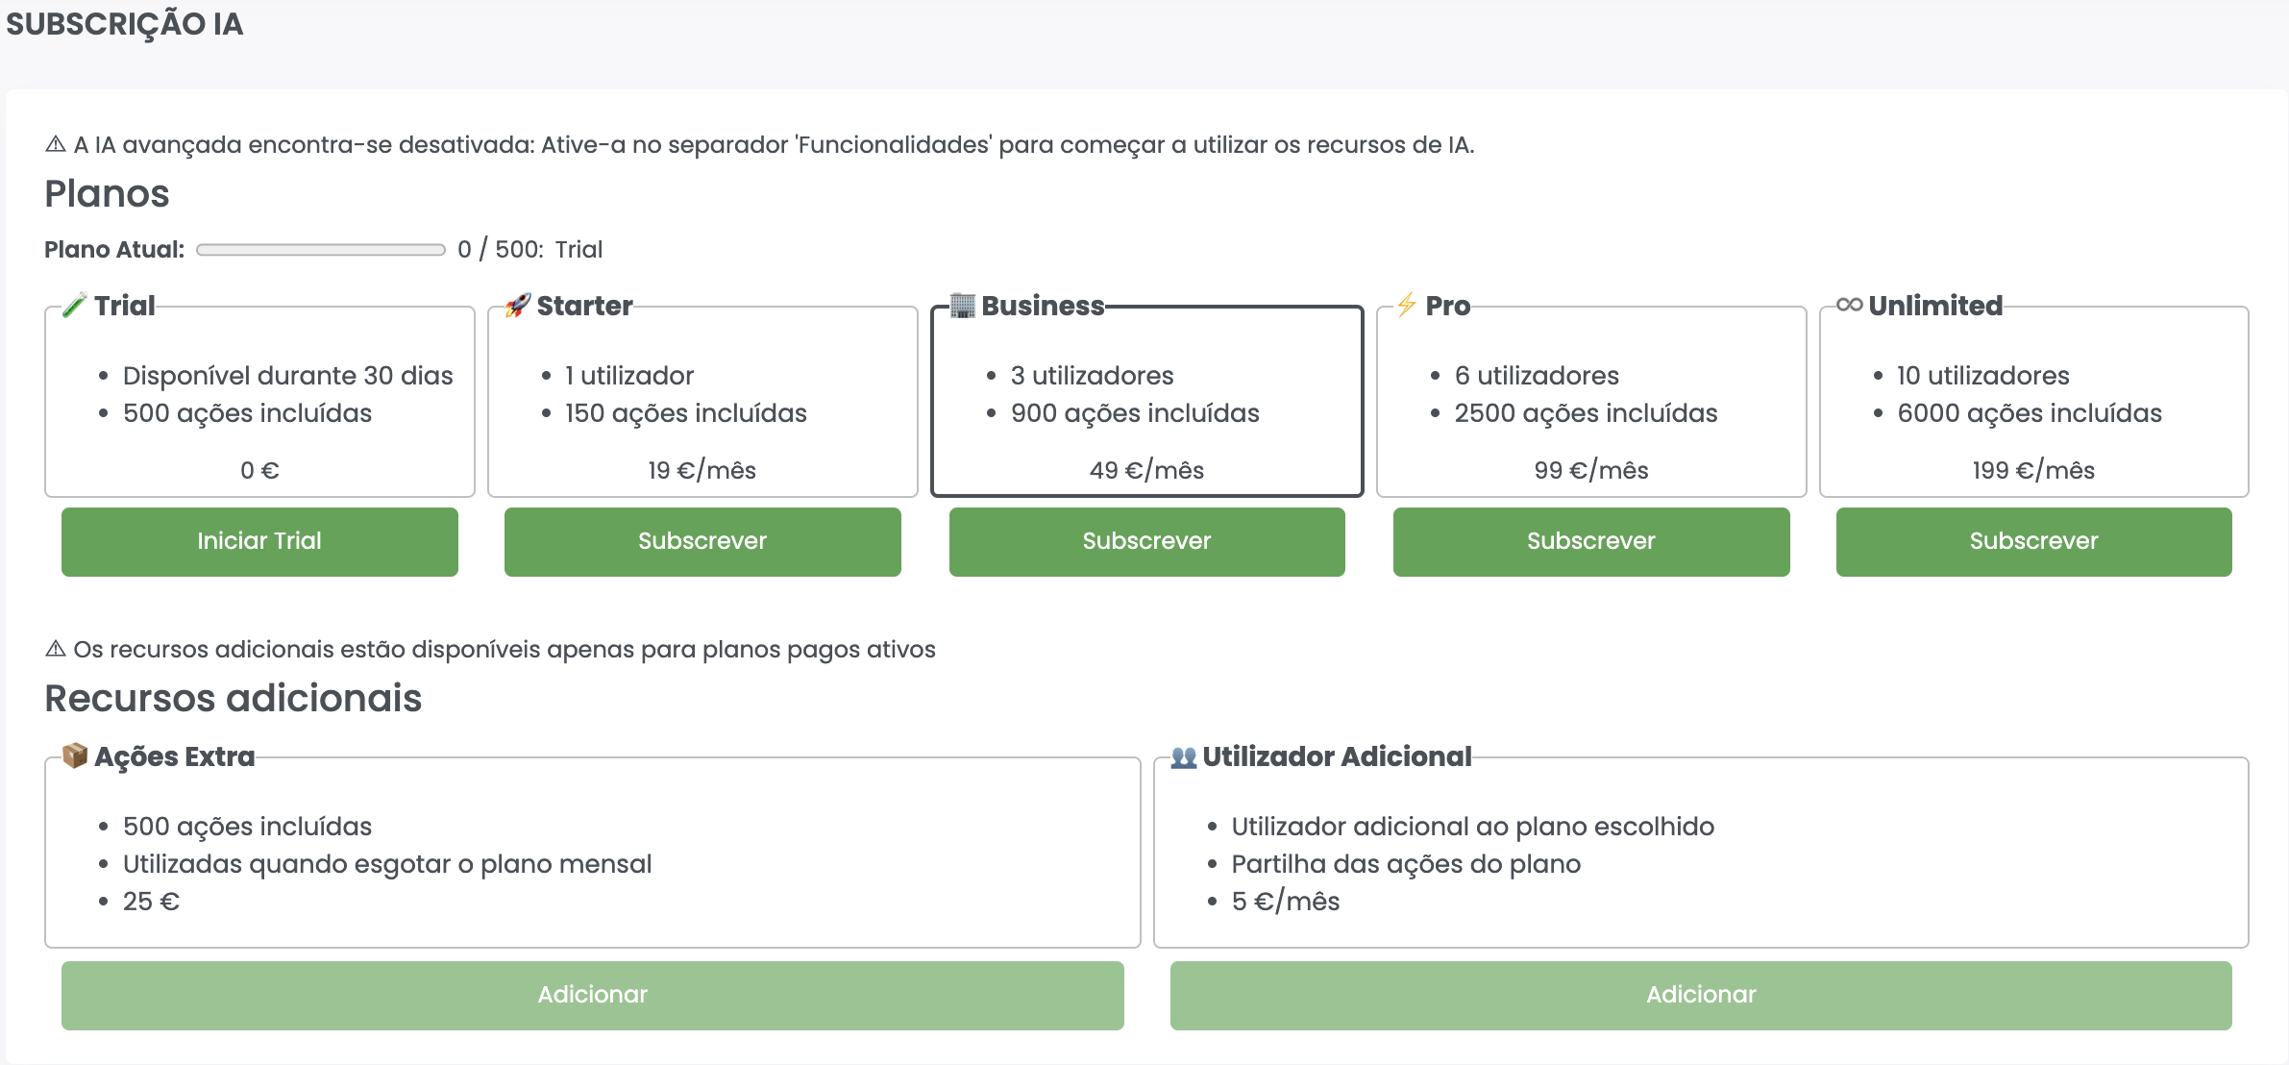Click the users icon next to Utilizador Adicional
This screenshot has height=1065, width=2289.
(x=1185, y=756)
